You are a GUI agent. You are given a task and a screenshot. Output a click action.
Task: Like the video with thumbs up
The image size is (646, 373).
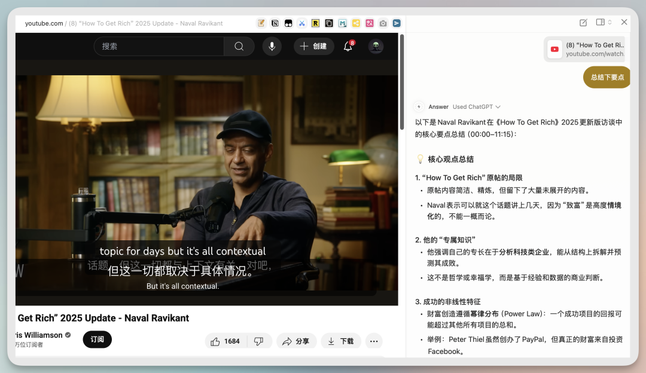224,341
